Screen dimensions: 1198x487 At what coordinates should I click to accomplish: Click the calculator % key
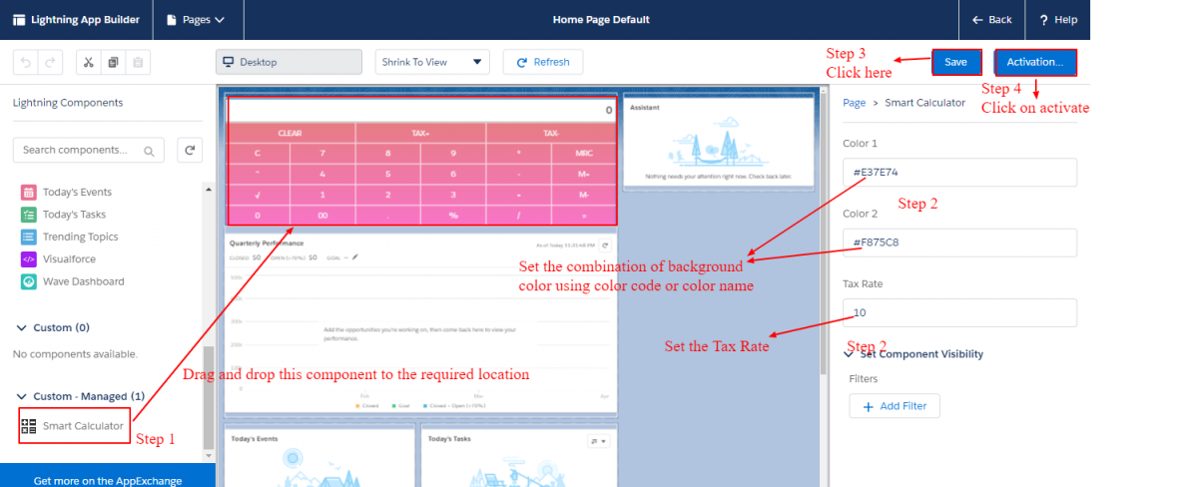click(x=453, y=215)
